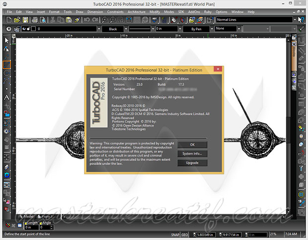Screen dimensions: 308x240
Task: Click the Redo arrow icon
Action: [x=95, y=20]
